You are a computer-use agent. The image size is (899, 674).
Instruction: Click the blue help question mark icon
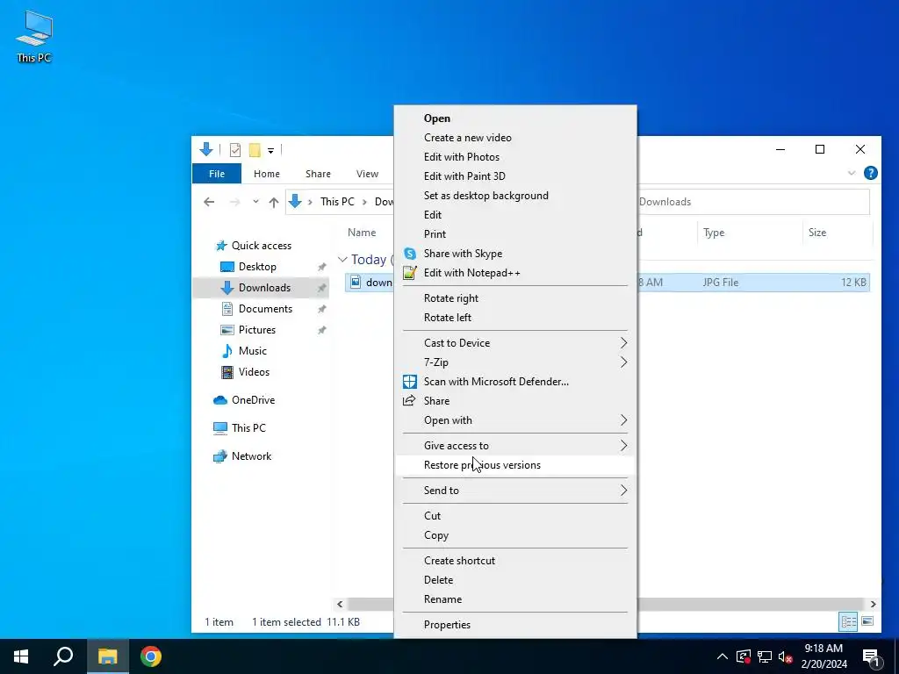(870, 173)
